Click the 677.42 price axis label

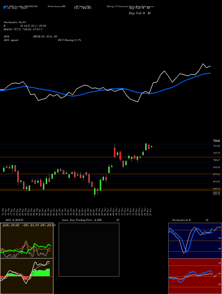217,174
